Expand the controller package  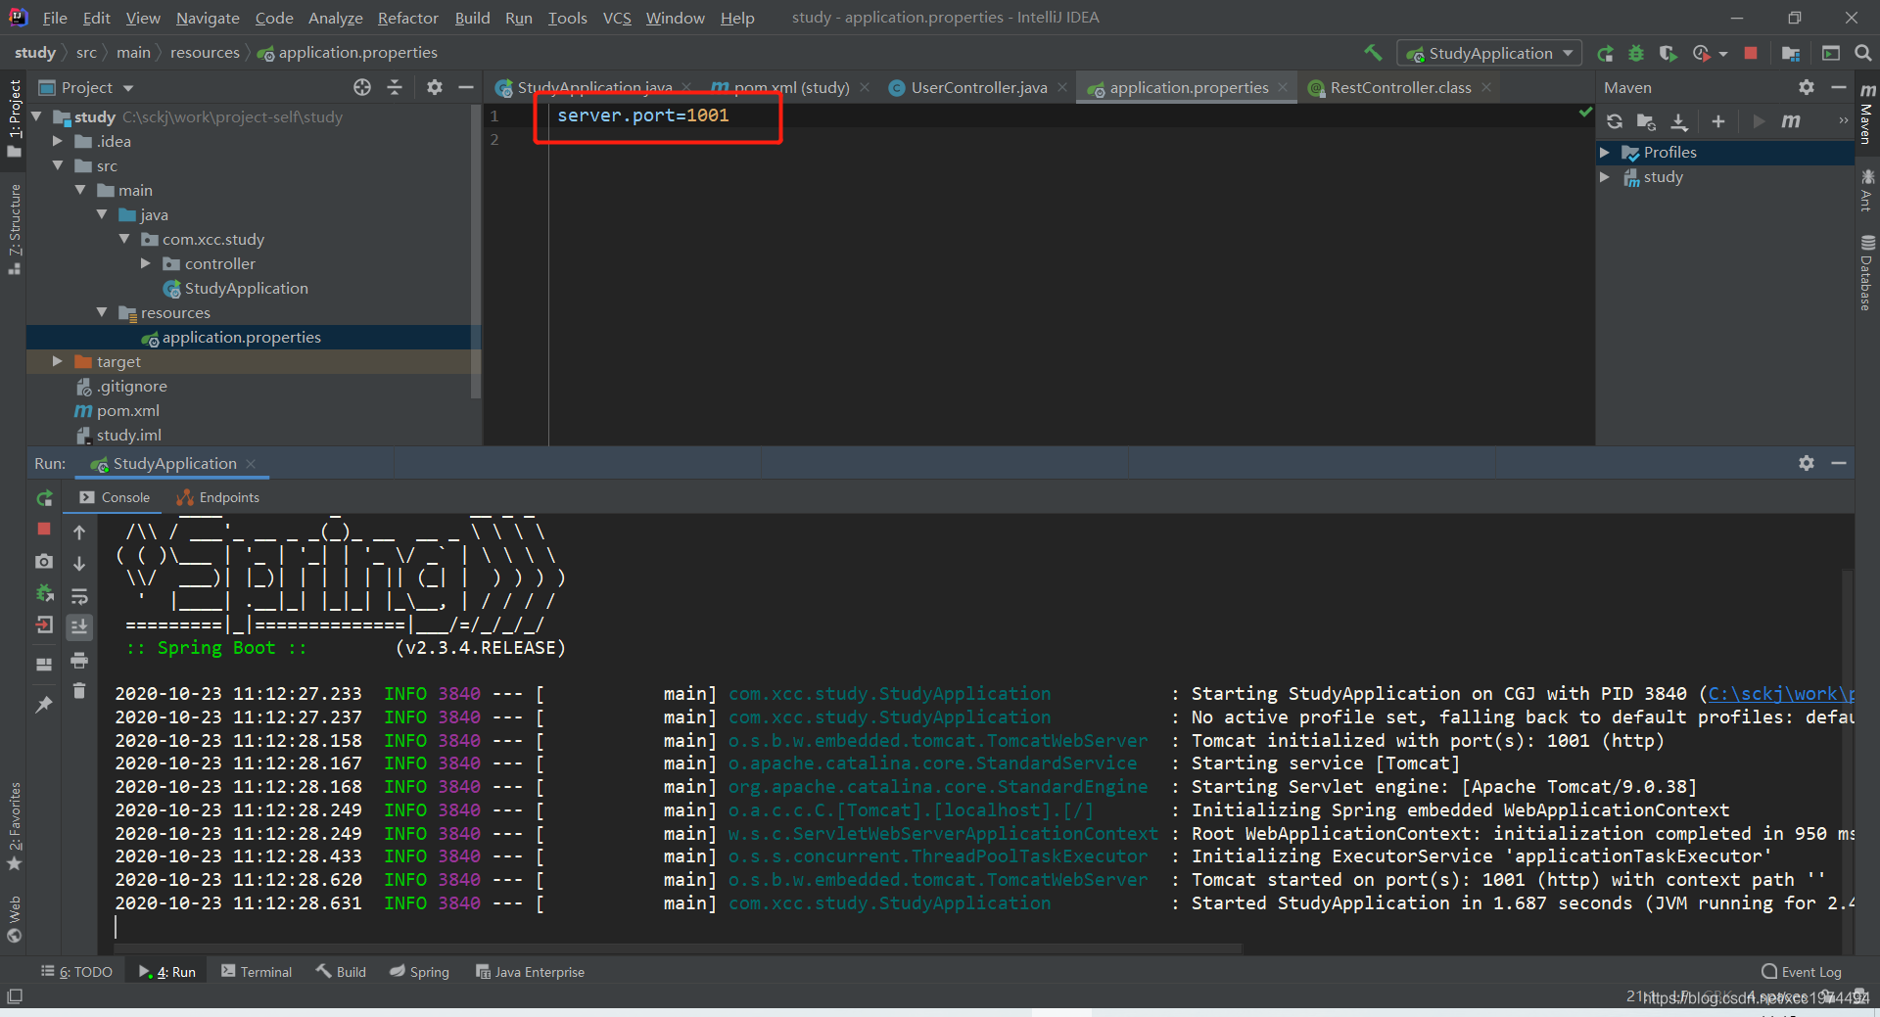[x=146, y=263]
